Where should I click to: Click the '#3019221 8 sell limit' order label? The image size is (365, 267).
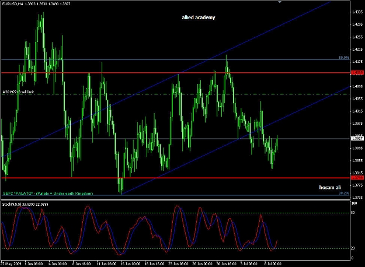point(18,92)
